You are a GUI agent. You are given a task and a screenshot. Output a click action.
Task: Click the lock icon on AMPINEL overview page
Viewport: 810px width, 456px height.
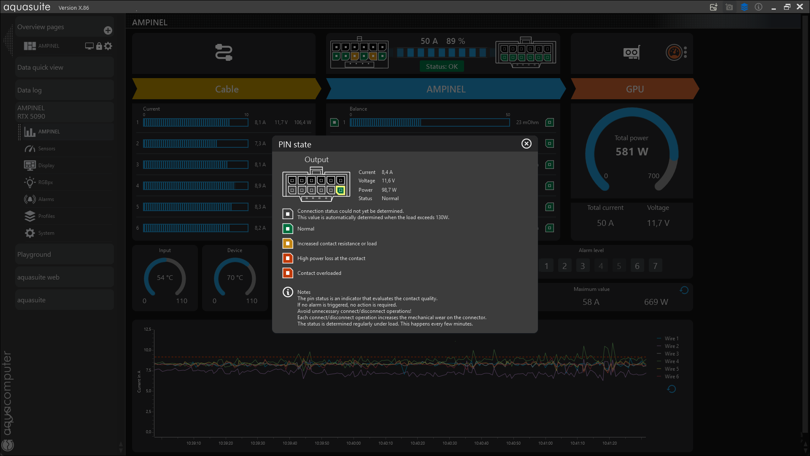99,46
